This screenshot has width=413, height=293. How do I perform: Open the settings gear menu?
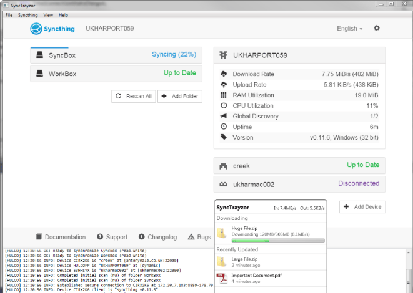coord(377,28)
